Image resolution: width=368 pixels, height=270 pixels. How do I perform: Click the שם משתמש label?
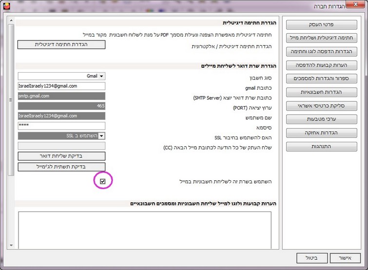coord(258,118)
